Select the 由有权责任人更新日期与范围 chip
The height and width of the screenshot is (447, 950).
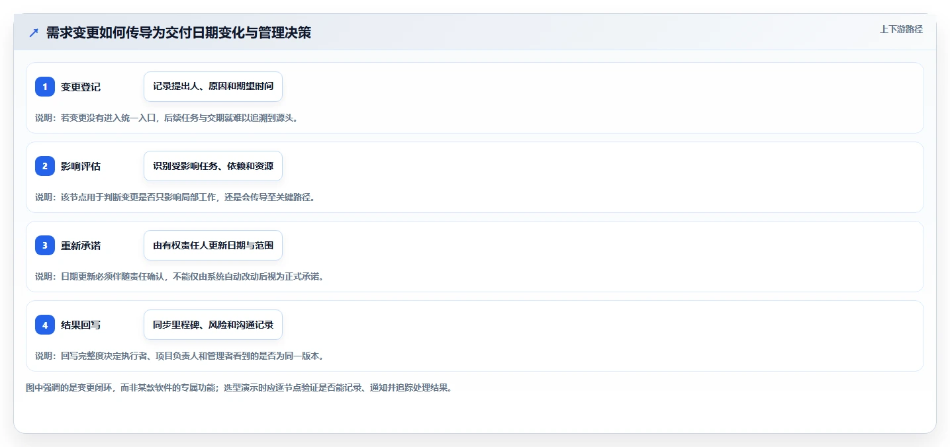pos(213,245)
